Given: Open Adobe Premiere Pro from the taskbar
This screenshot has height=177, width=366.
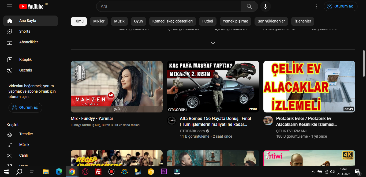Looking at the screenshot, I should pos(164,172).
